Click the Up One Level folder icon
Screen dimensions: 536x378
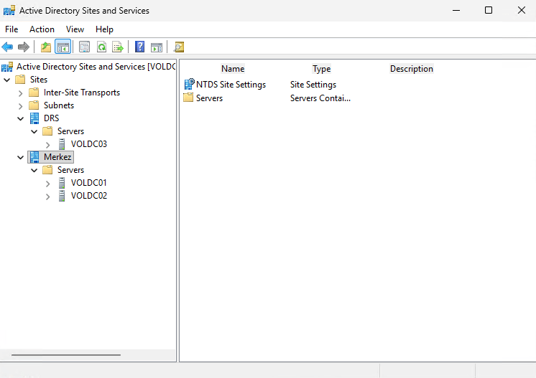click(46, 47)
